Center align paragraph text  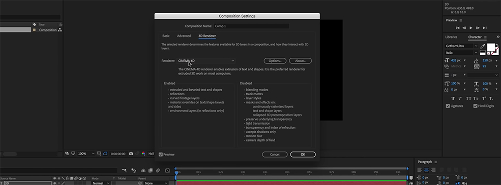click(426, 170)
